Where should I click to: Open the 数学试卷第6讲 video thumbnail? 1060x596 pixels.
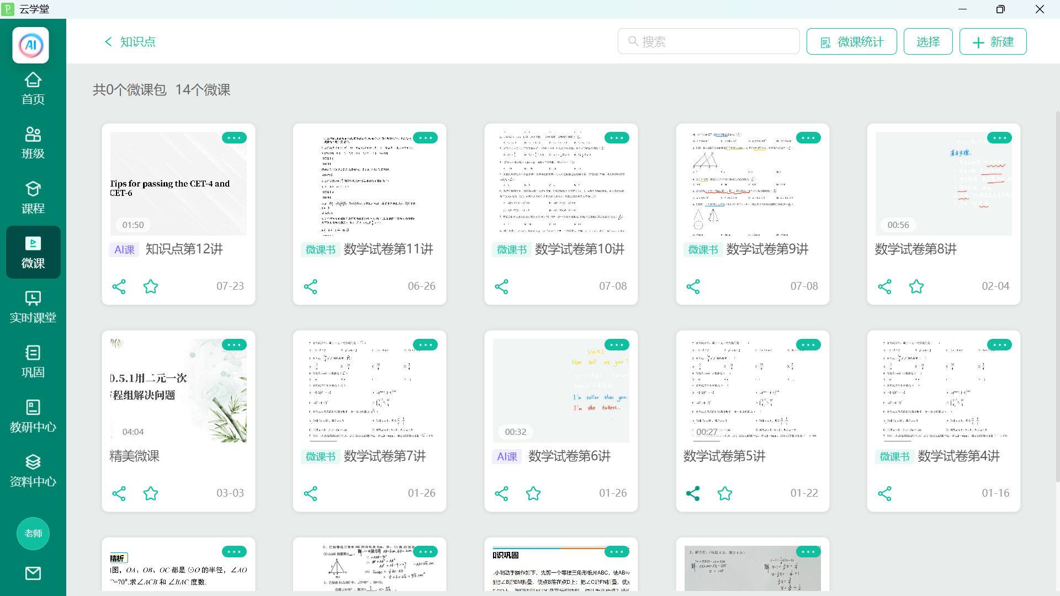point(561,391)
